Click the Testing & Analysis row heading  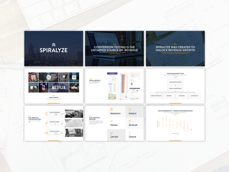[54, 131]
